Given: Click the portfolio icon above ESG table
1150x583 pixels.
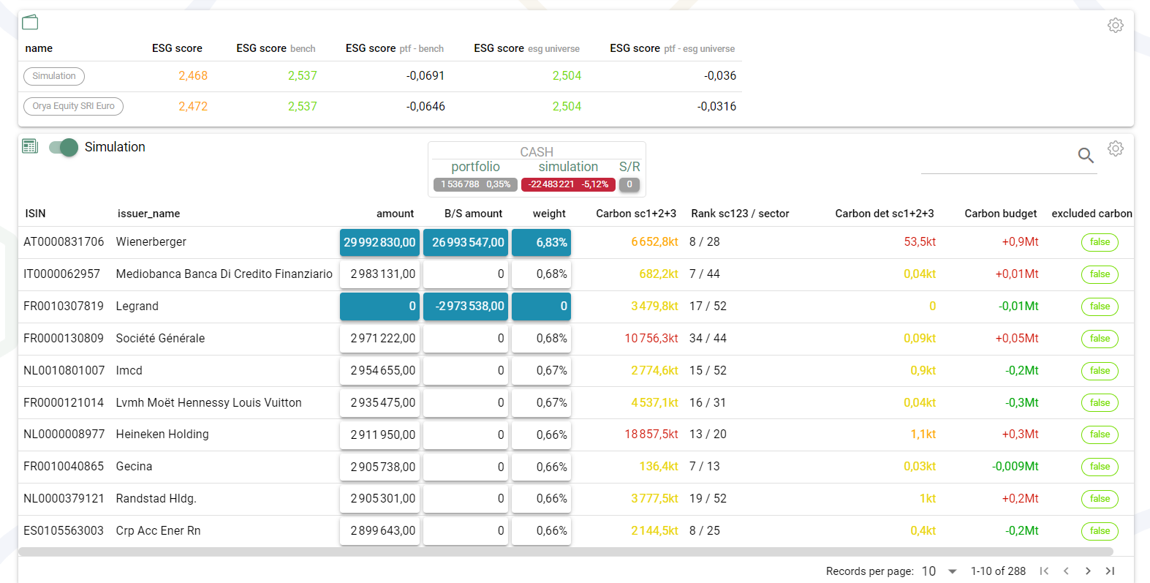Looking at the screenshot, I should [x=30, y=22].
